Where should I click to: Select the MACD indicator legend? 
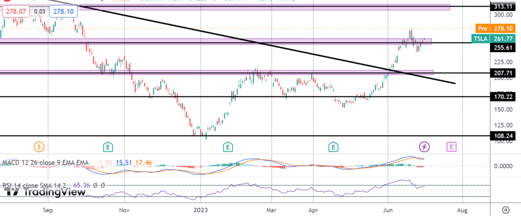click(46, 163)
